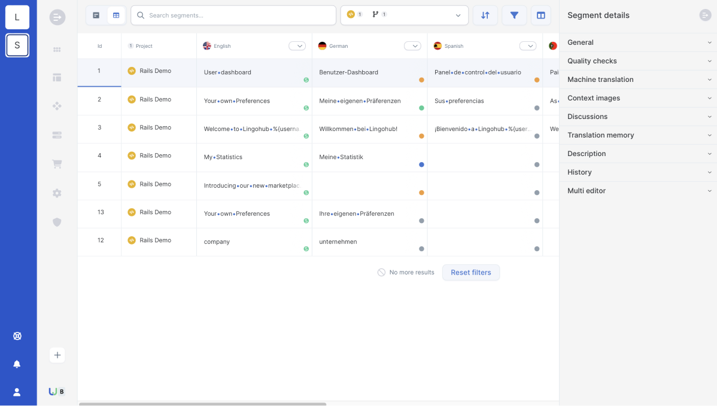Toggle the column layout button
Image resolution: width=717 pixels, height=406 pixels.
[541, 16]
